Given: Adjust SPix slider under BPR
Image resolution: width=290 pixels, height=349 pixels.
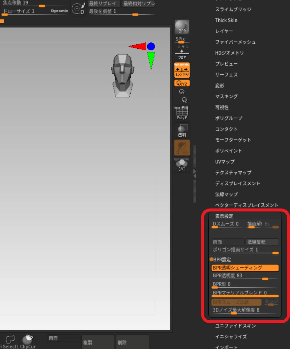Looking at the screenshot, I should (x=182, y=40).
